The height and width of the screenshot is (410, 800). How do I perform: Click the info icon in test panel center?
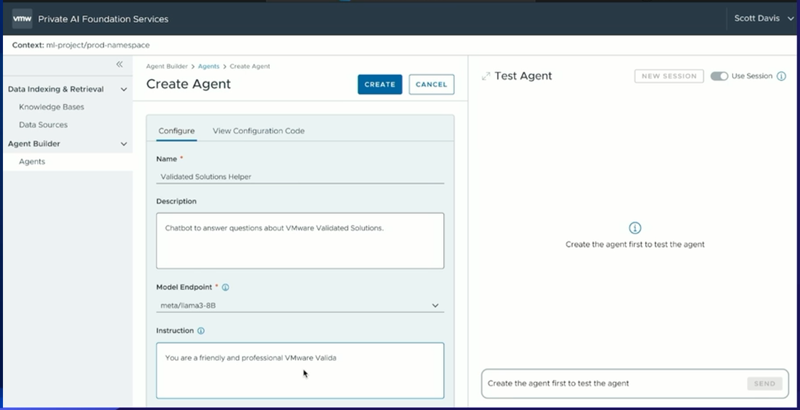tap(635, 228)
